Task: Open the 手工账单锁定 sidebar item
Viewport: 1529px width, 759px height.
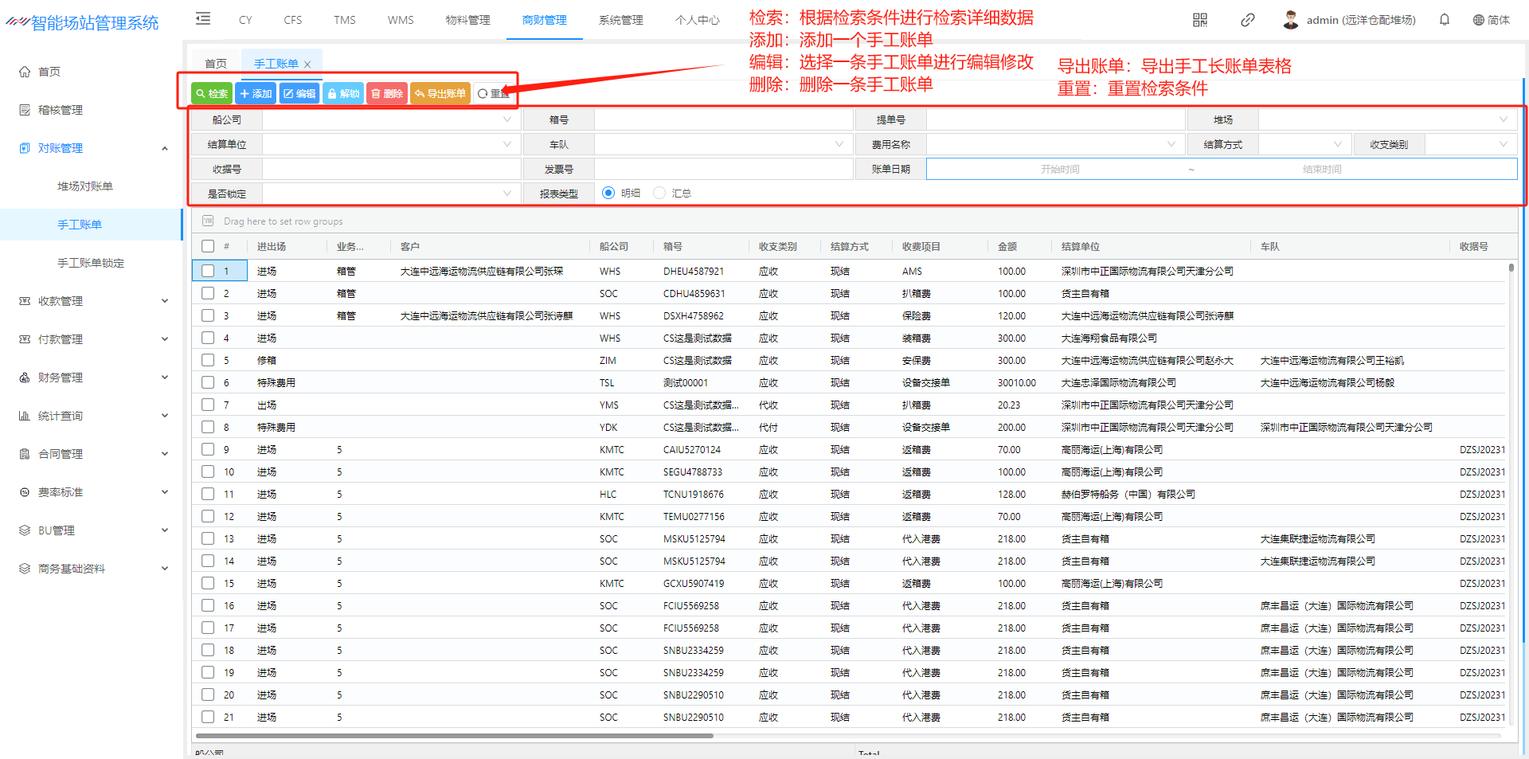Action: click(91, 263)
